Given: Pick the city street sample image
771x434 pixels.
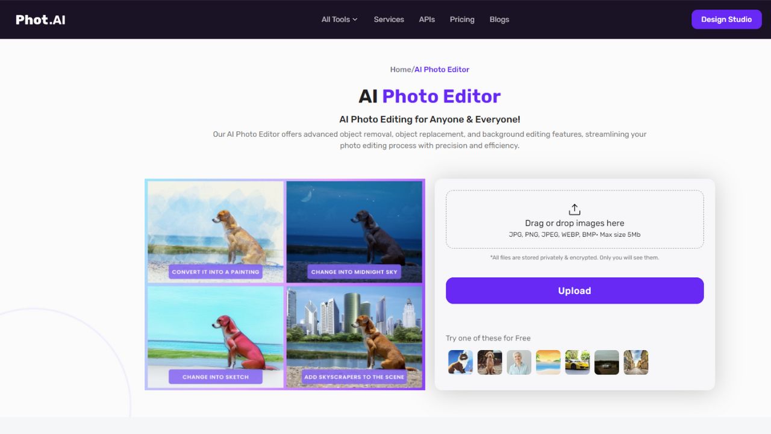Looking at the screenshot, I should coord(636,362).
